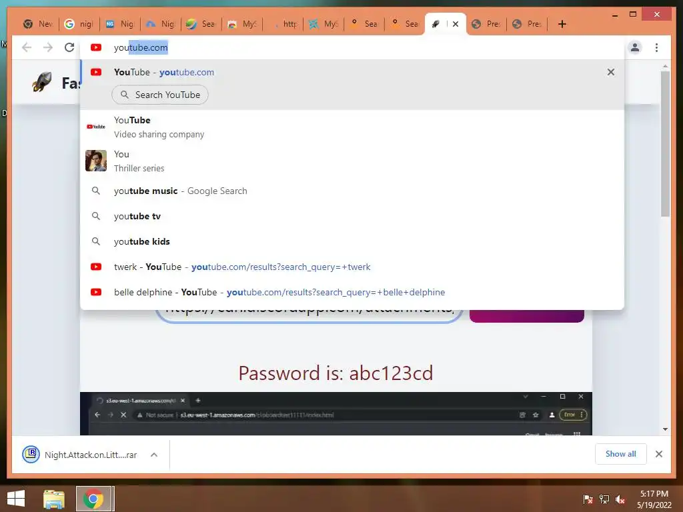Click the rocket logo on the page

(42, 81)
